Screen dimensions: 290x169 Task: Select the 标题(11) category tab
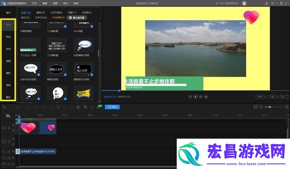click(x=72, y=13)
